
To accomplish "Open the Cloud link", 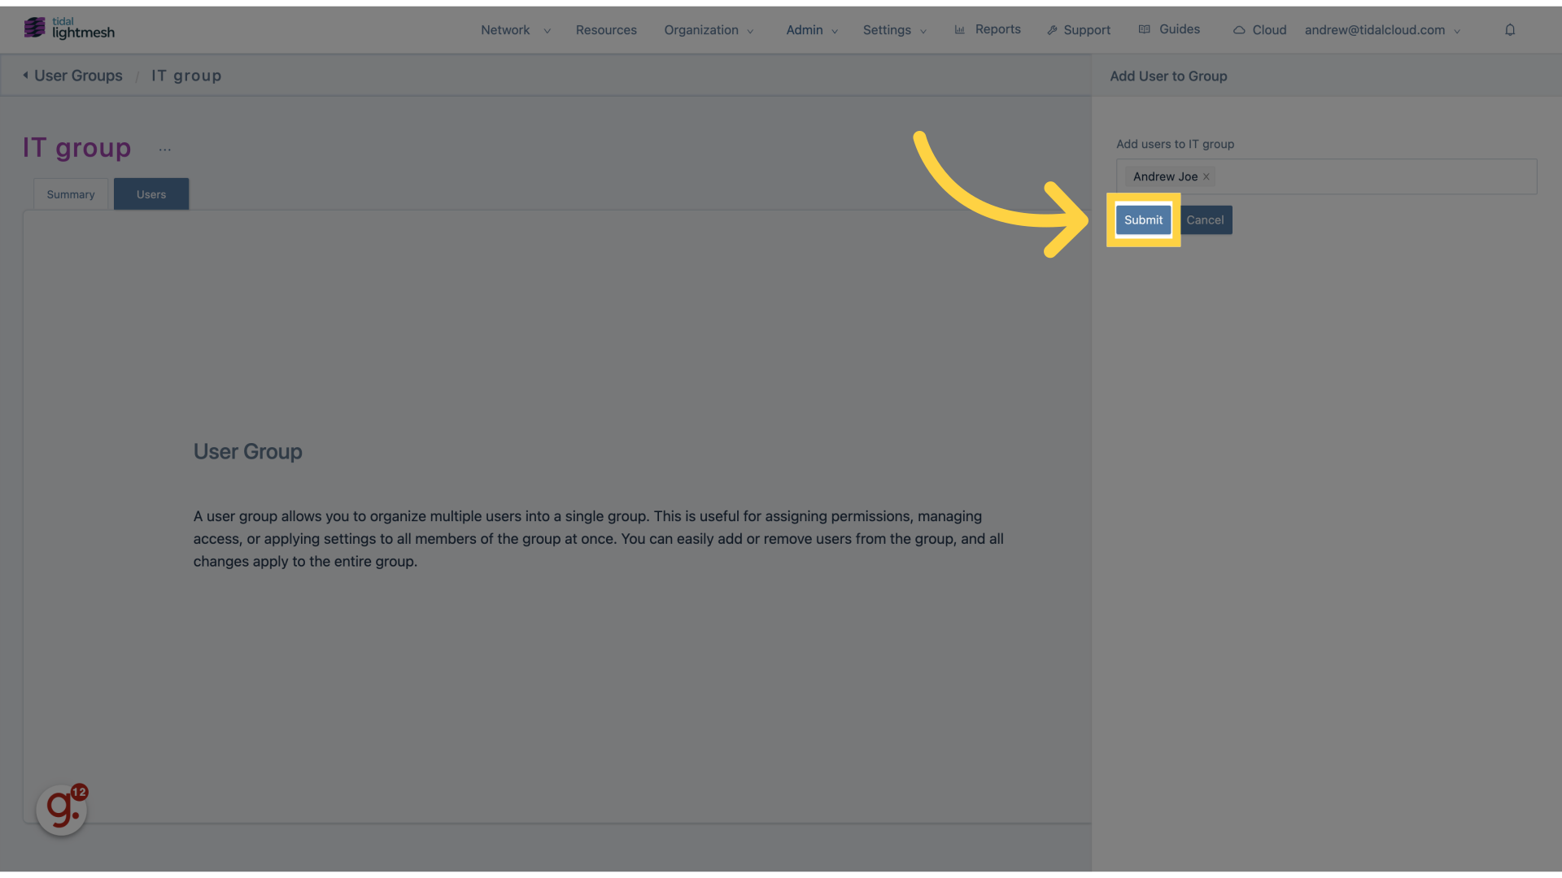I will pyautogui.click(x=1269, y=30).
